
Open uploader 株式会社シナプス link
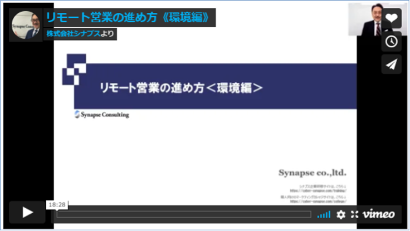73,34
